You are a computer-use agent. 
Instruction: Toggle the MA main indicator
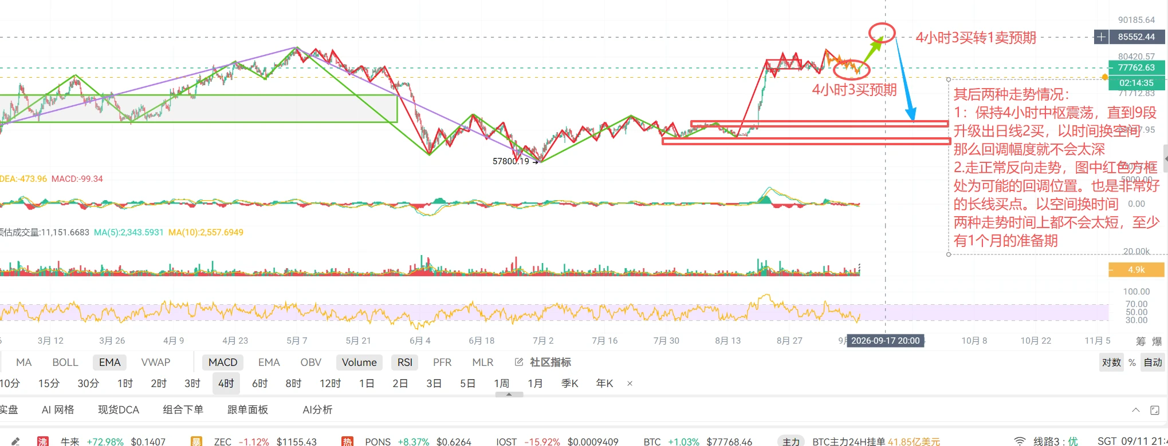point(23,363)
